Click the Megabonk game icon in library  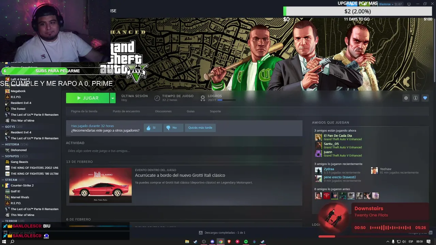tap(7, 91)
